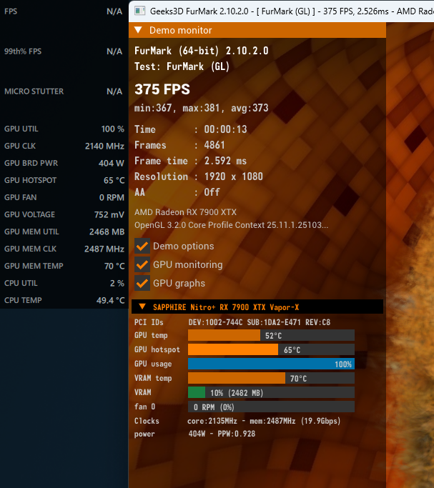The height and width of the screenshot is (488, 434).
Task: Click the Frame time 2.592 ms value
Action: click(x=225, y=161)
